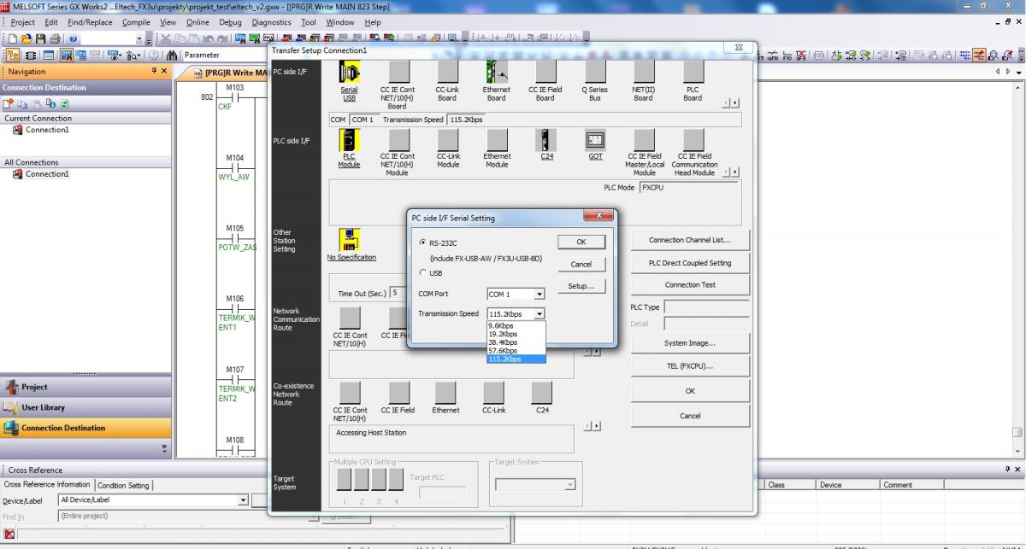Screen dimensions: 1026x549
Task: Open the User Library navigation pane
Action: click(x=85, y=408)
